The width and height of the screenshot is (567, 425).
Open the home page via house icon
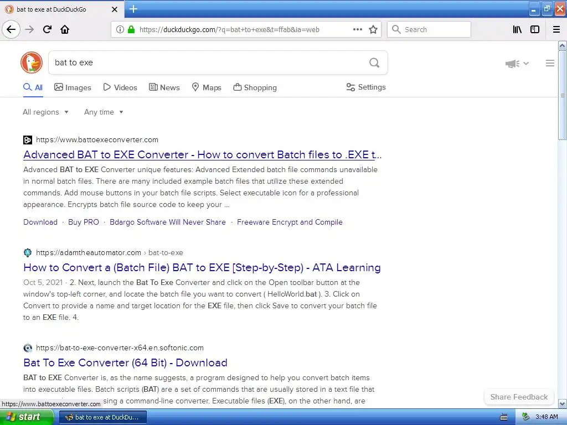[65, 29]
